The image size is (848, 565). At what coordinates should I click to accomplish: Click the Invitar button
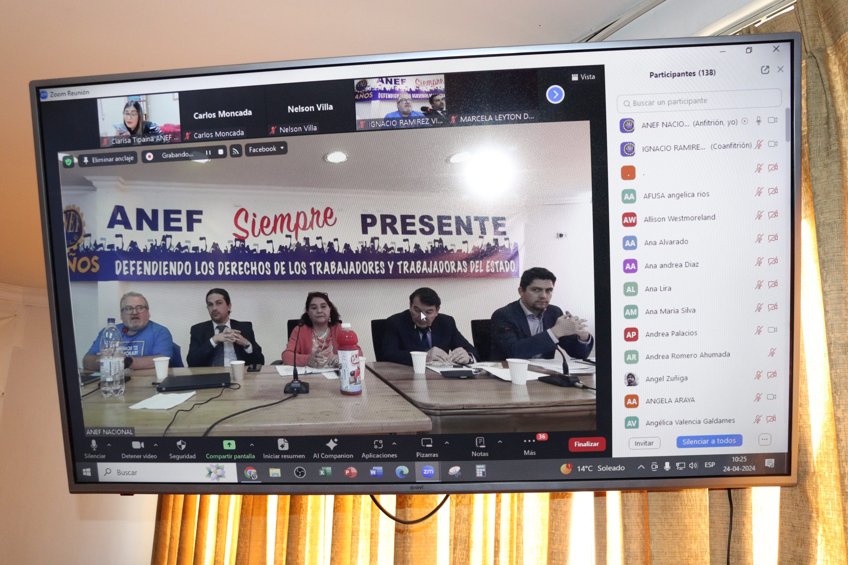tap(644, 443)
